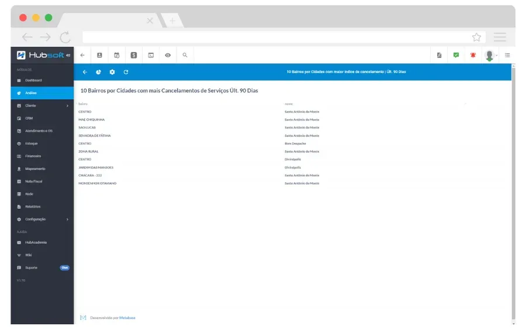Open the calendar schedule icon in top toolbar
The height and width of the screenshot is (329, 526).
pyautogui.click(x=117, y=56)
